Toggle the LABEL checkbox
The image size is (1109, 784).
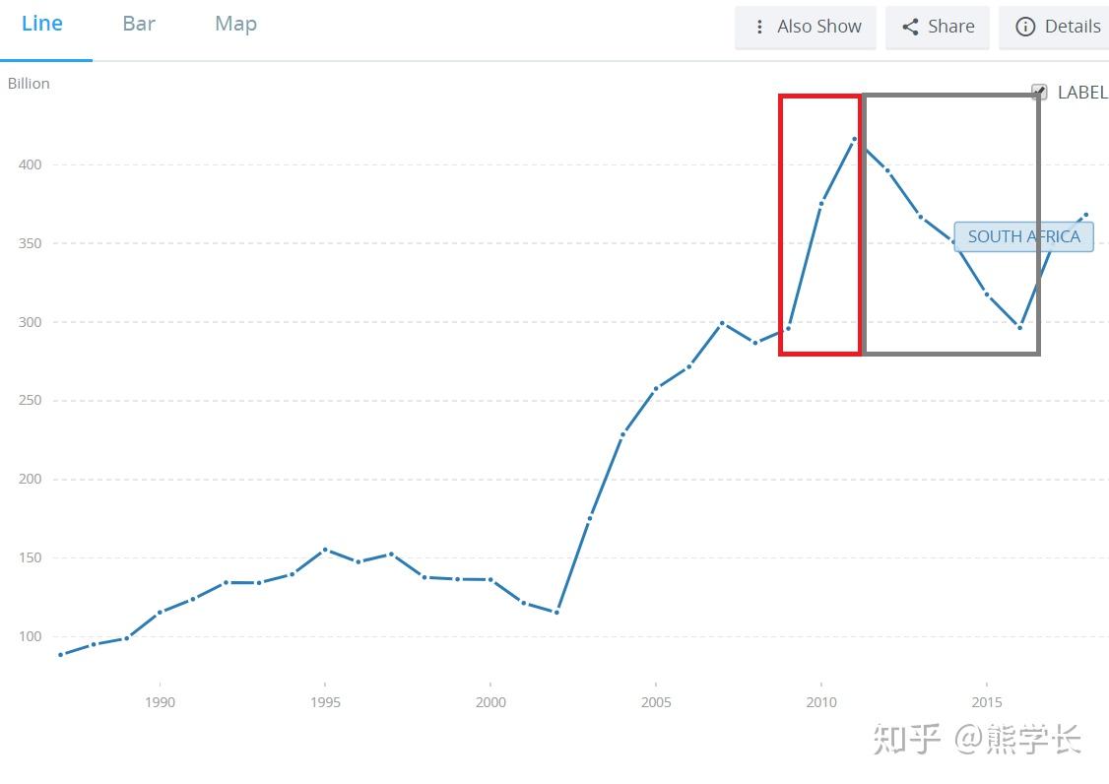1039,92
